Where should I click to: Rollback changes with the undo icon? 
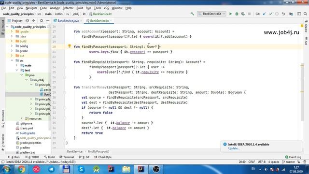pos(283,14)
